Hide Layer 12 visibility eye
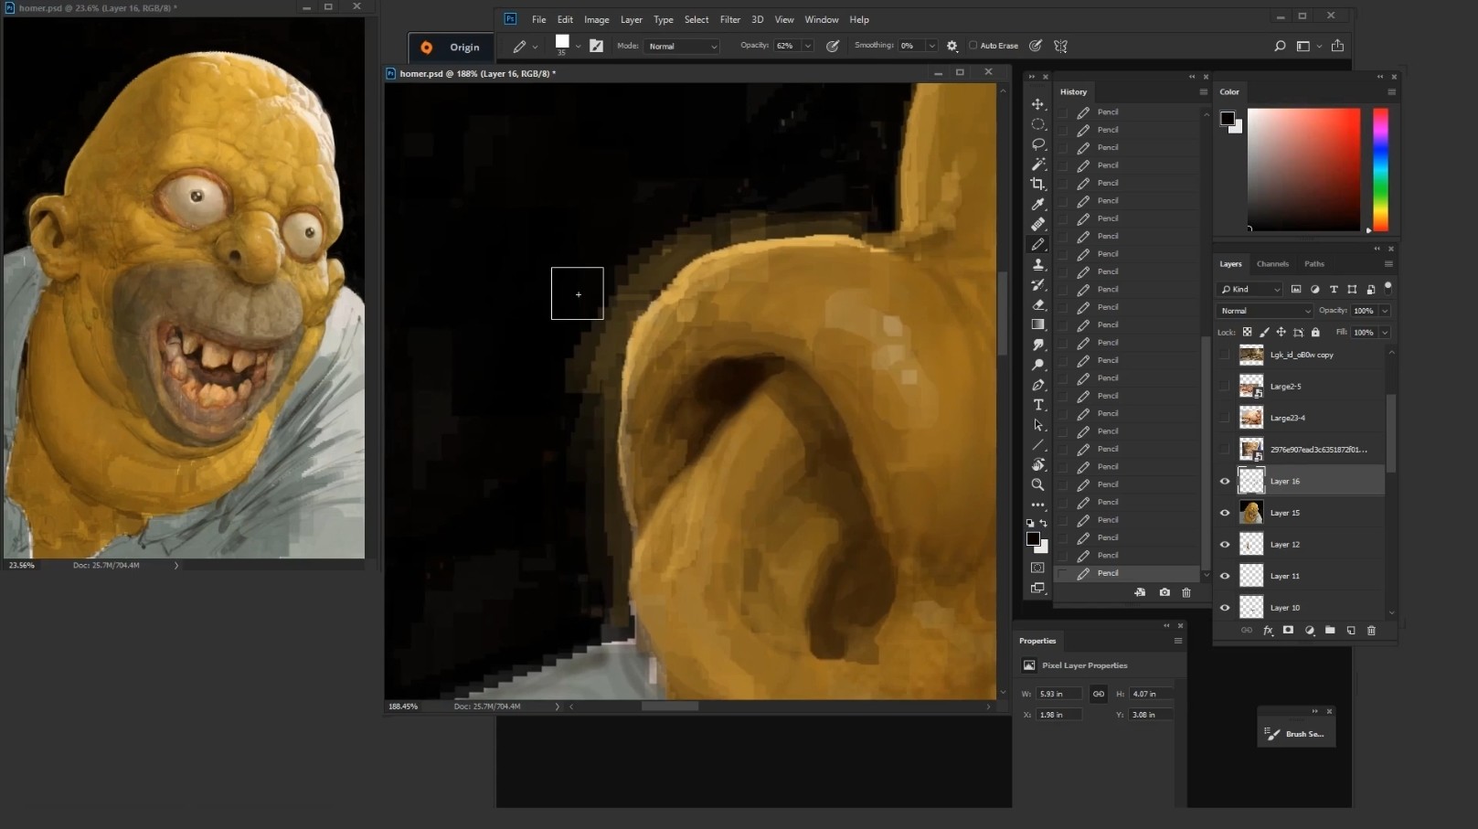Image resolution: width=1478 pixels, height=829 pixels. coord(1225,545)
